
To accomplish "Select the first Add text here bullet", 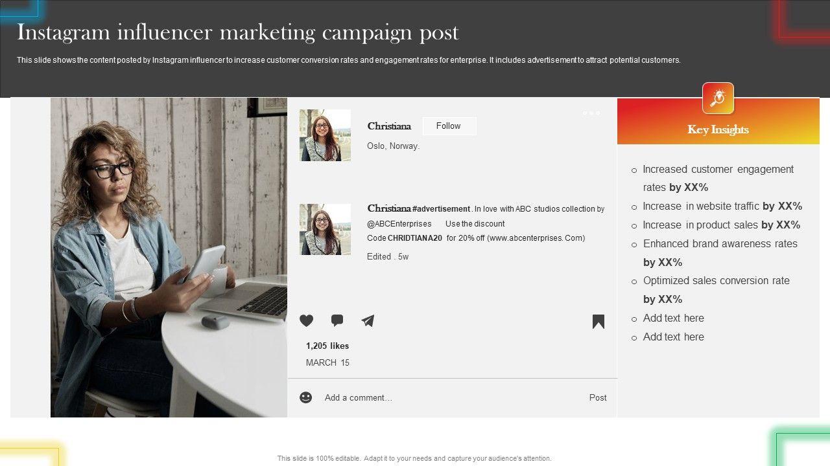I will [x=673, y=318].
